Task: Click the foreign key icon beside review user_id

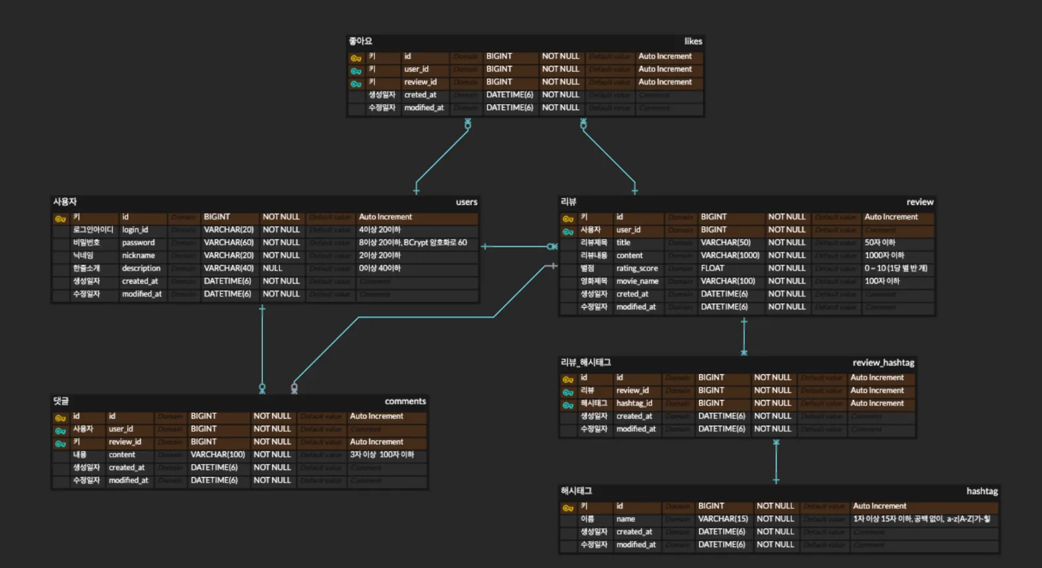Action: (x=567, y=231)
